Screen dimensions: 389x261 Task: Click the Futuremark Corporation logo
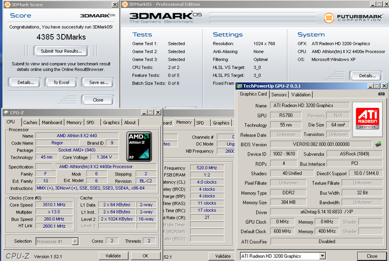point(353,18)
